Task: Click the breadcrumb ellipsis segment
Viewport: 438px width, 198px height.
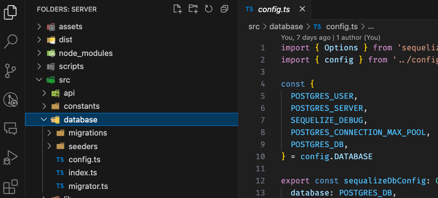Action: coord(371,27)
